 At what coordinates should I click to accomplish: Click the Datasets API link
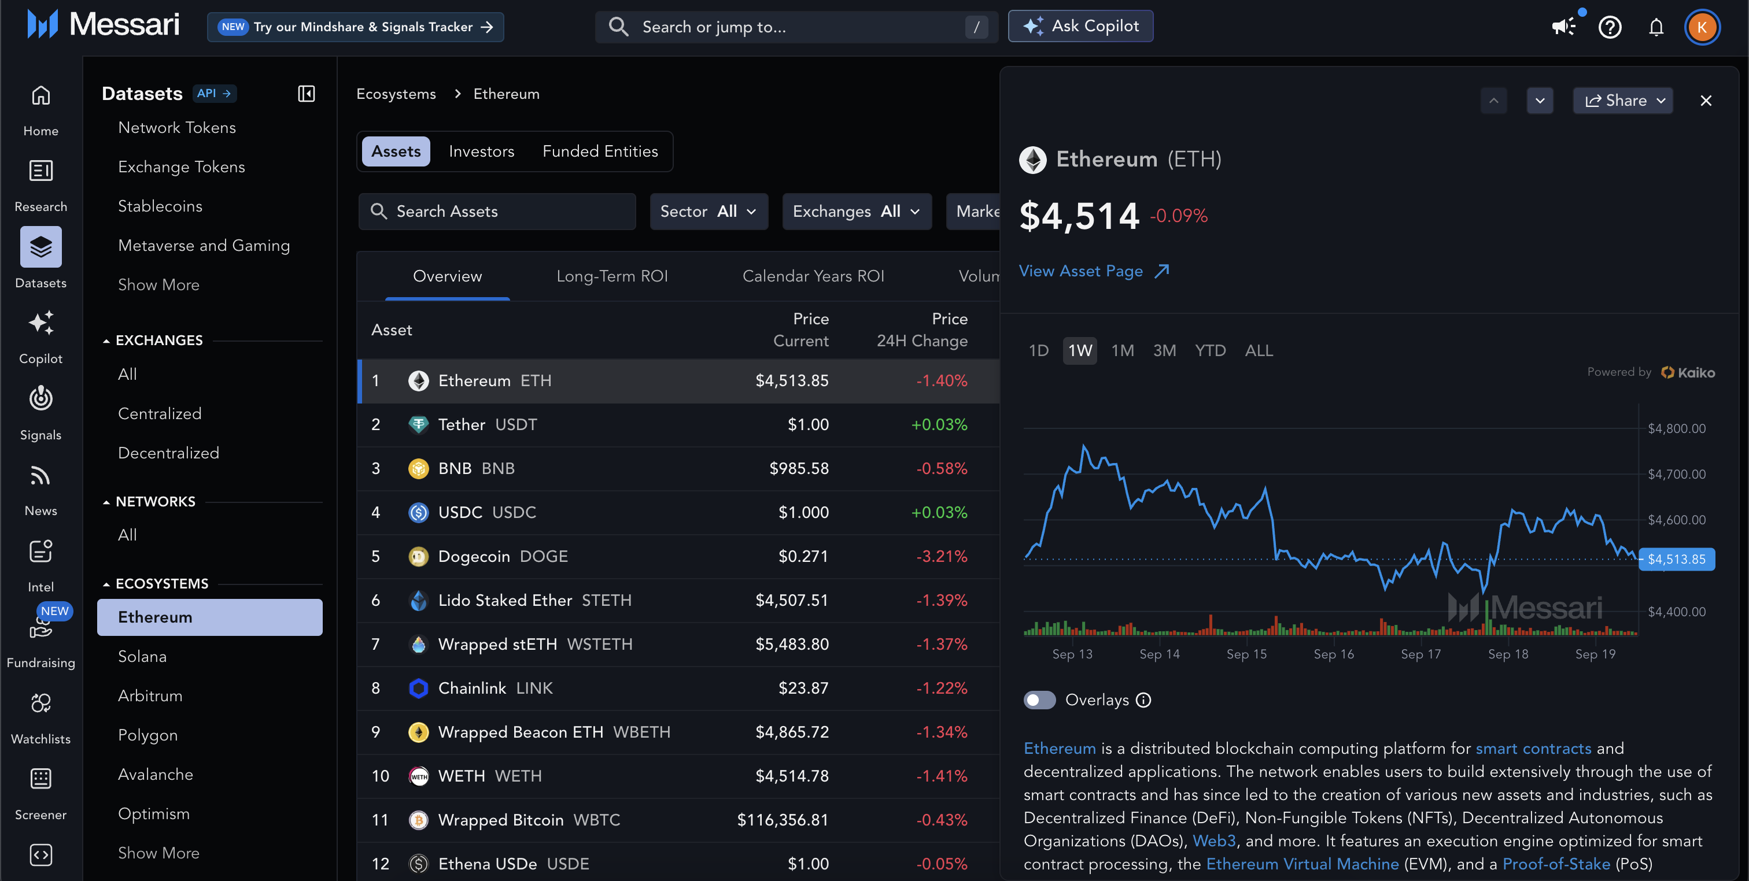[215, 93]
